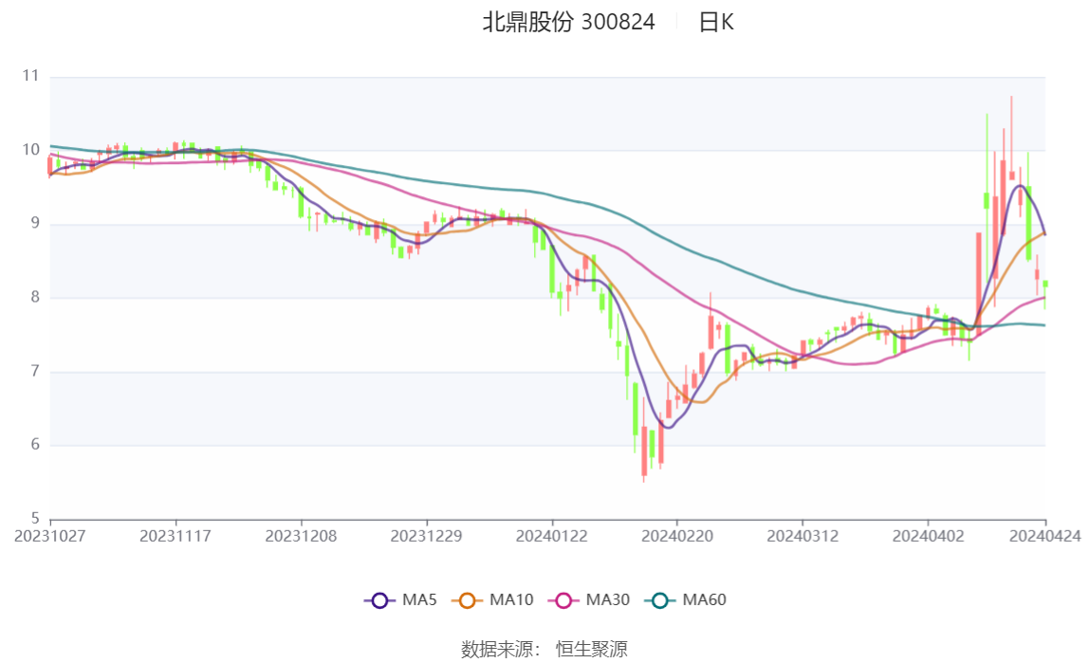The width and height of the screenshot is (1089, 663).
Task: Click the 20240424 date at the axis end
Action: coord(1044,536)
